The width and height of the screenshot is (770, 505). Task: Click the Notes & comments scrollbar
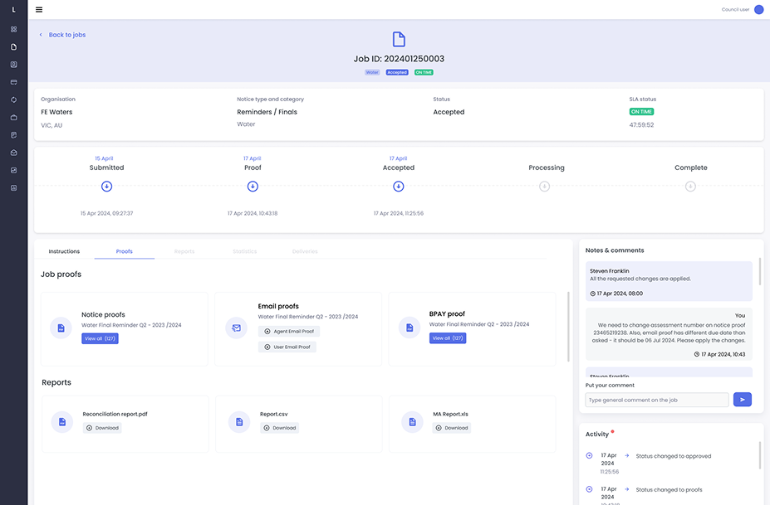[x=760, y=270]
